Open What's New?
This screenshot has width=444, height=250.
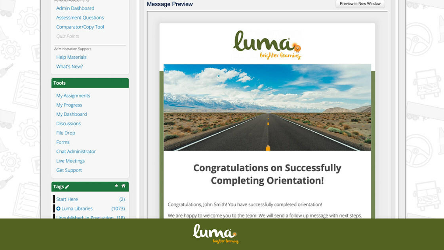69,66
